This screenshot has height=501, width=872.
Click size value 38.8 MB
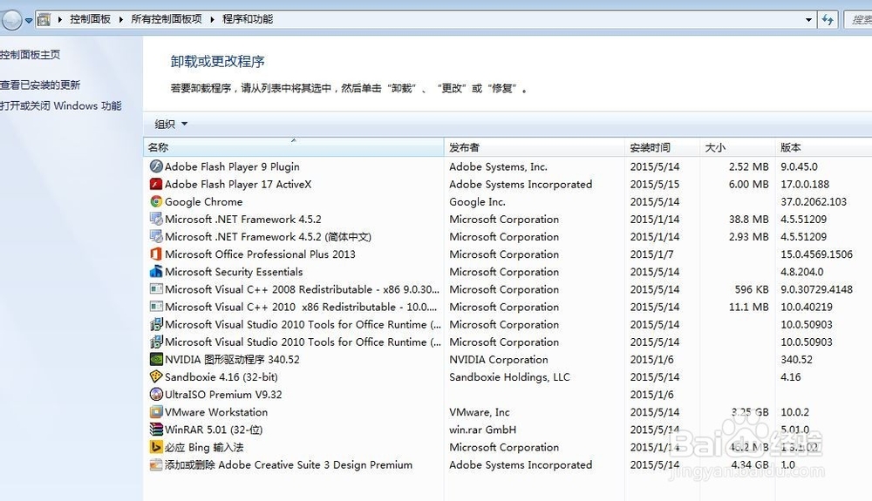pyautogui.click(x=748, y=219)
